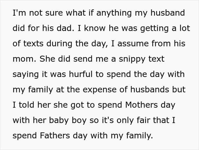Click the misspelled word "hurful"
Image resolution: width=199 pixels, height=150 pixels.
tap(81, 74)
